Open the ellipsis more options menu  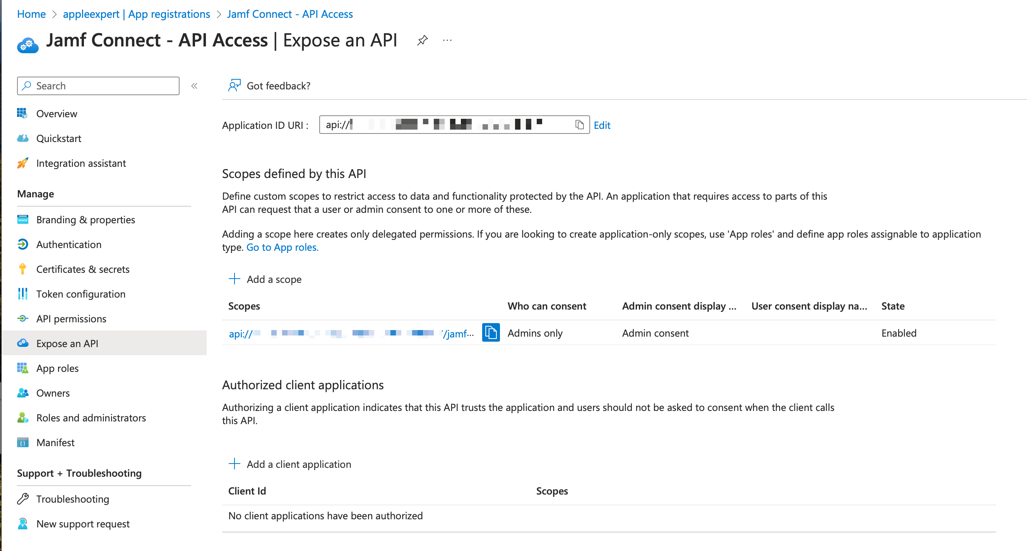(447, 40)
